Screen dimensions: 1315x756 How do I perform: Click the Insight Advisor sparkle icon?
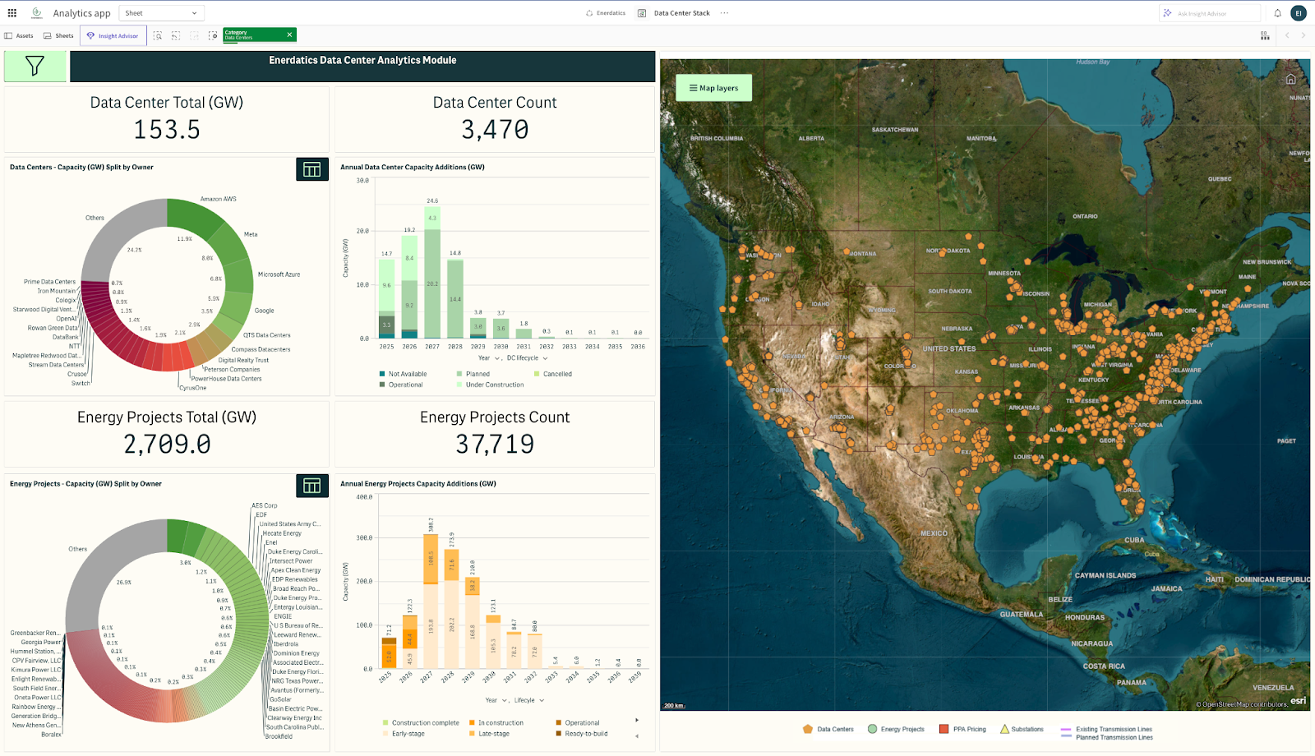(1167, 13)
